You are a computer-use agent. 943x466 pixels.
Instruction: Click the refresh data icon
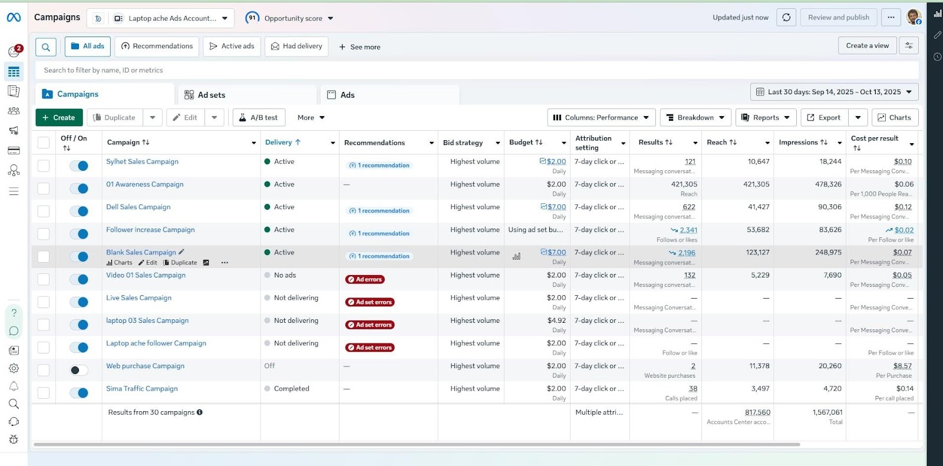[x=786, y=18]
